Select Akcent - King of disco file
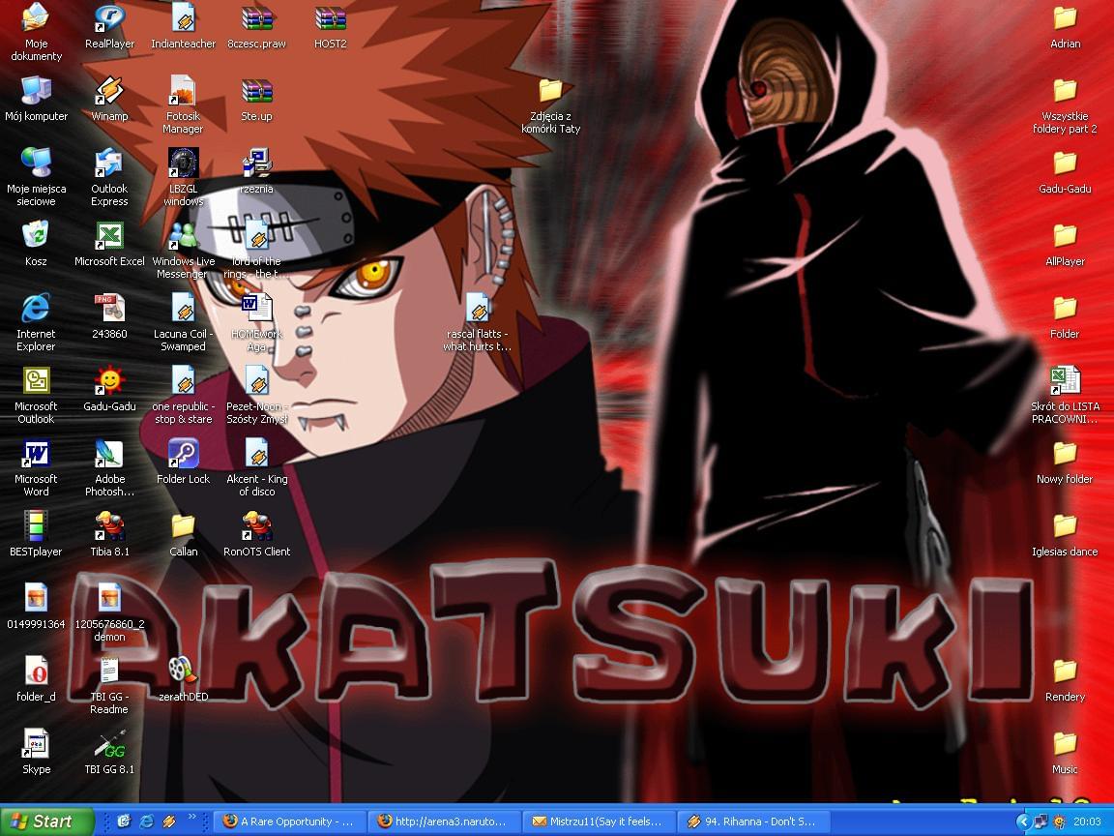This screenshot has width=1114, height=836. click(x=256, y=453)
